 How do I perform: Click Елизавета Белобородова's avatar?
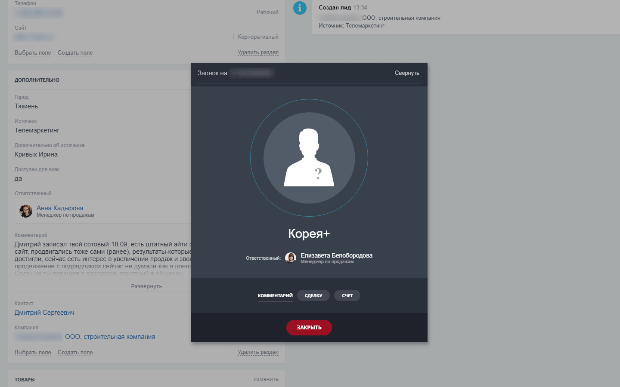coord(291,258)
